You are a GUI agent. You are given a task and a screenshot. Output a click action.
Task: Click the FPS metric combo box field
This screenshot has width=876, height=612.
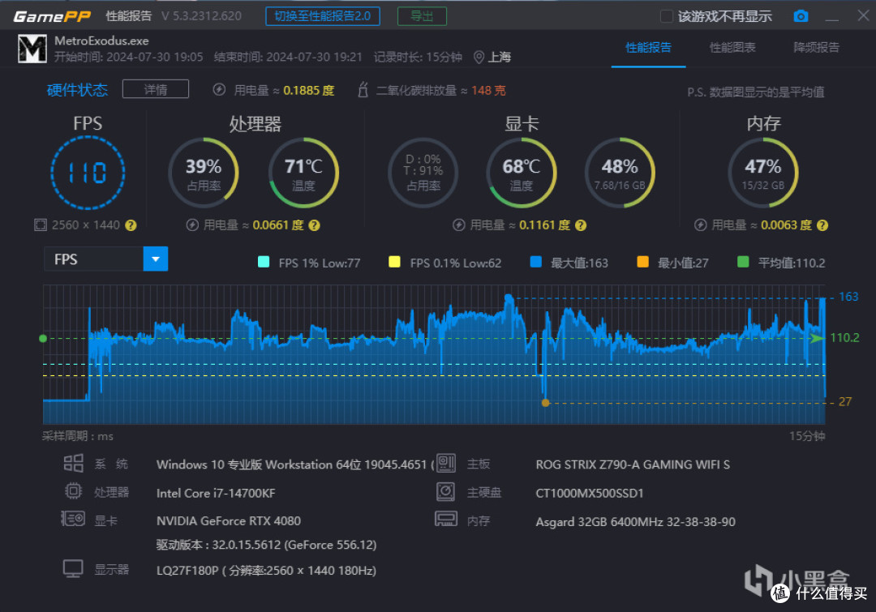pyautogui.click(x=105, y=259)
